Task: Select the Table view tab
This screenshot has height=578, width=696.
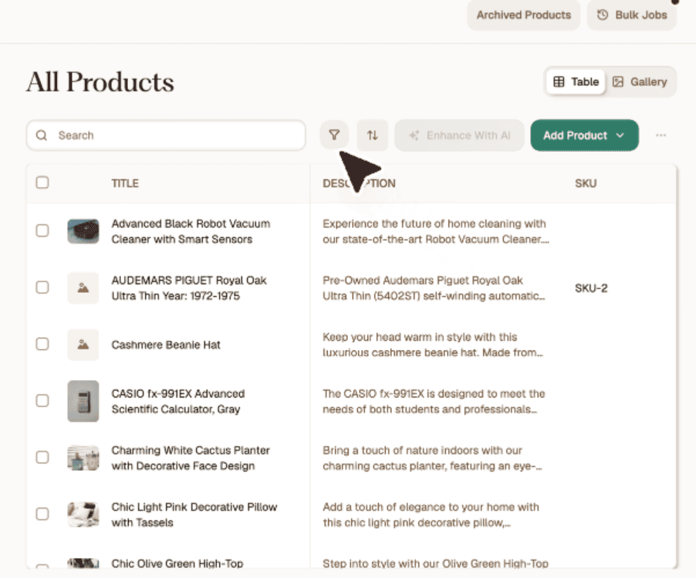Action: [x=576, y=82]
